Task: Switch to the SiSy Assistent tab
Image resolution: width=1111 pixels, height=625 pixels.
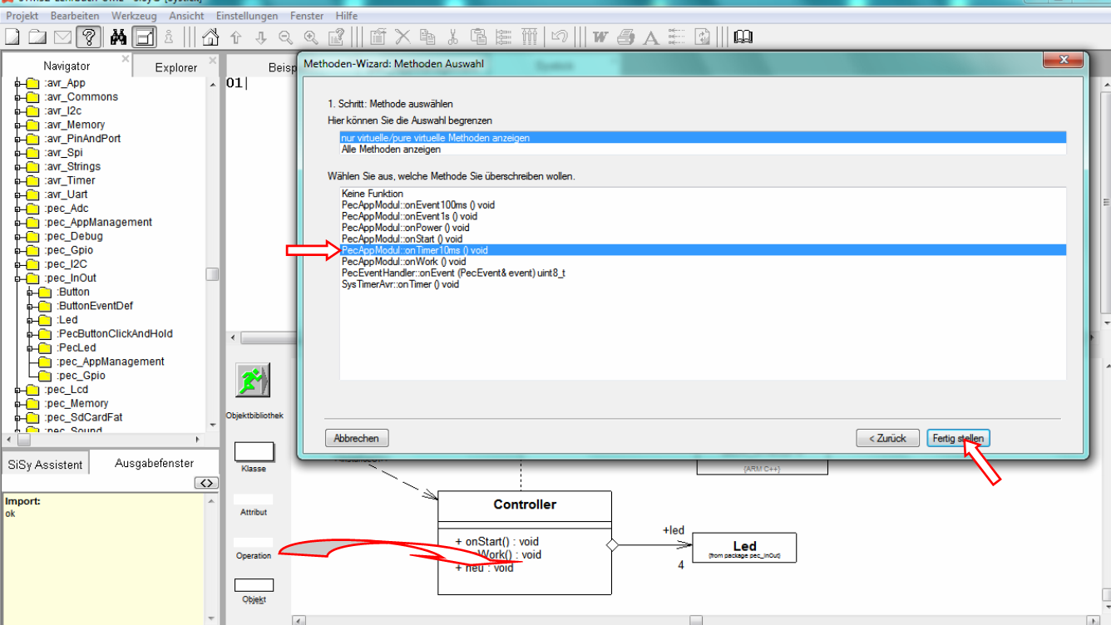Action: click(45, 465)
